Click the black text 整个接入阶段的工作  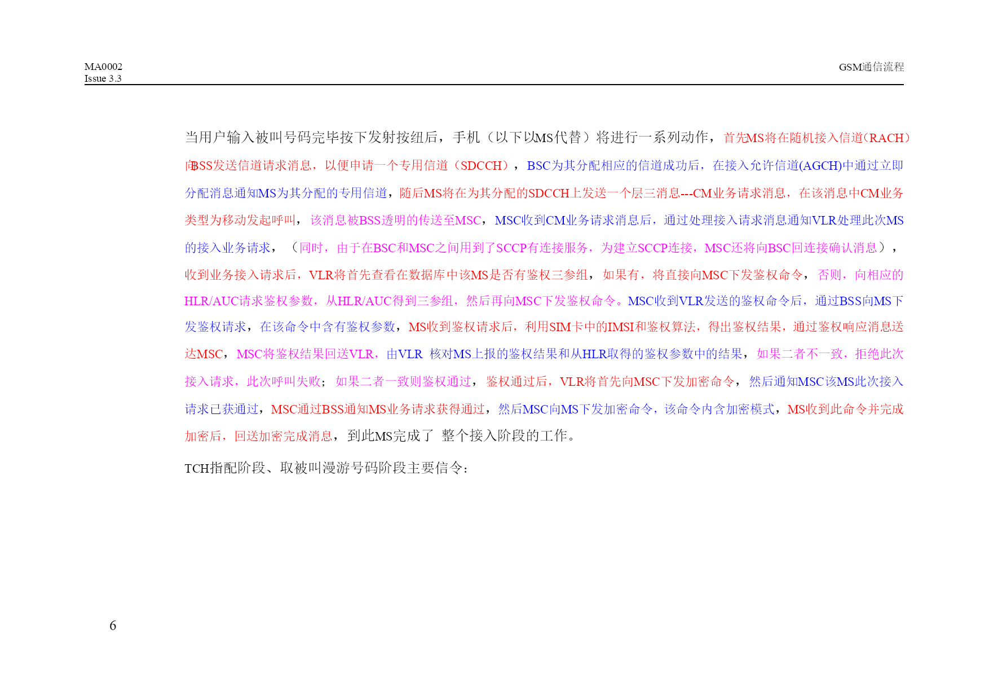coord(504,435)
